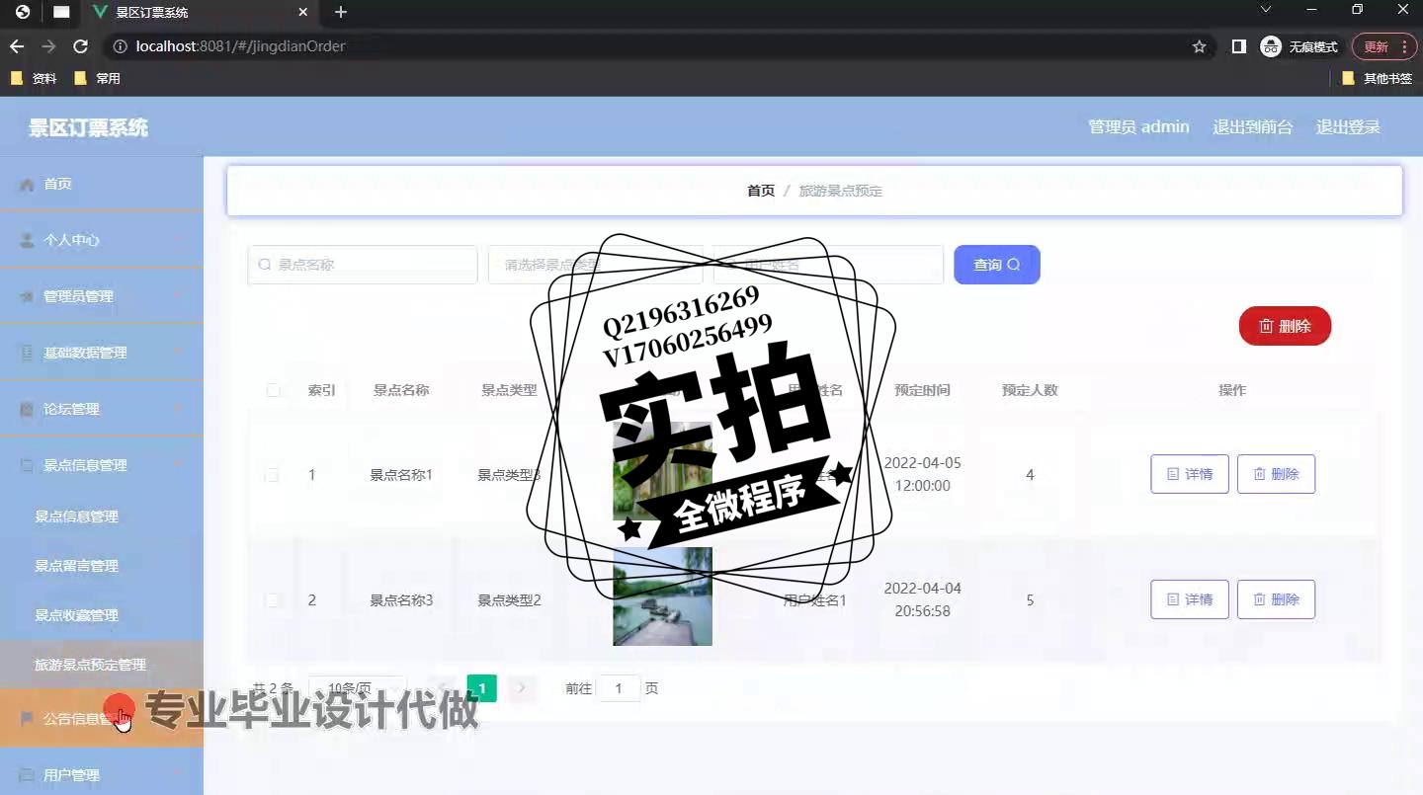Click 景点类型2 cell in row 2
Screen dimensions: 1423x795
point(509,600)
